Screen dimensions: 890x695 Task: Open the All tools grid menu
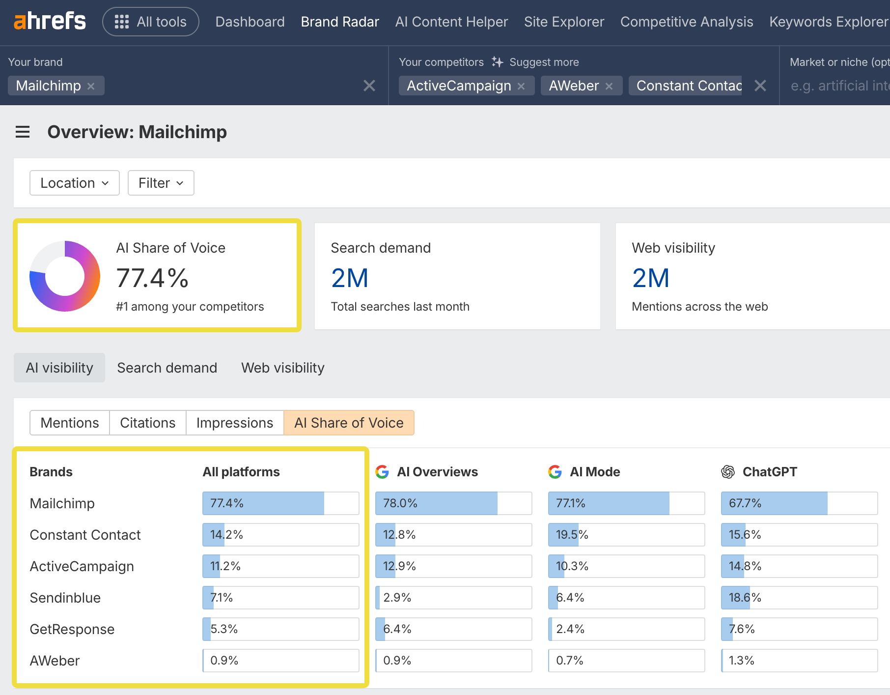150,22
